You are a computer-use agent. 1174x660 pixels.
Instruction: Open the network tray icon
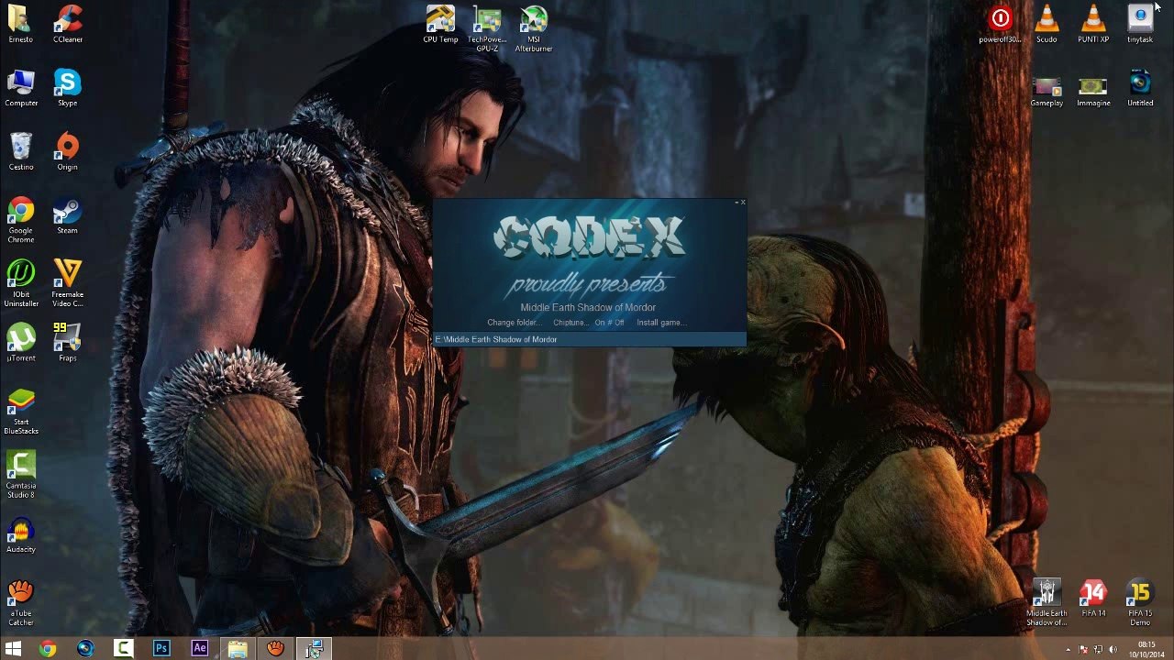pos(1099,650)
